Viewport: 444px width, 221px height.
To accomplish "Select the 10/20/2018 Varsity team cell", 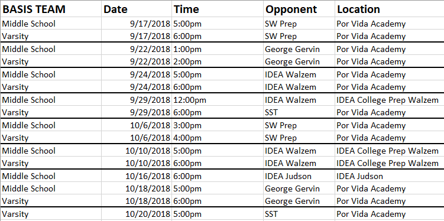I will [51, 214].
